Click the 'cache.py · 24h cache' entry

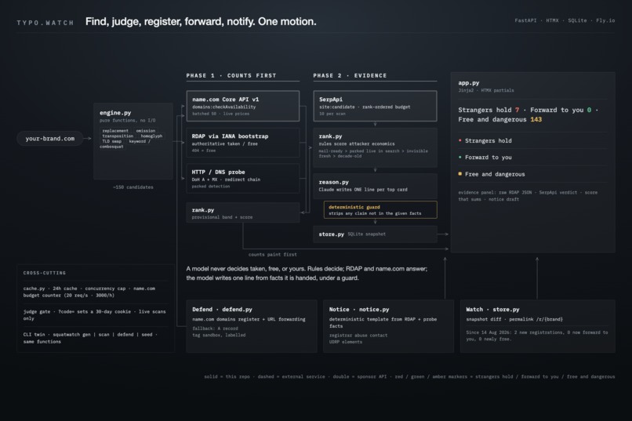89,292
